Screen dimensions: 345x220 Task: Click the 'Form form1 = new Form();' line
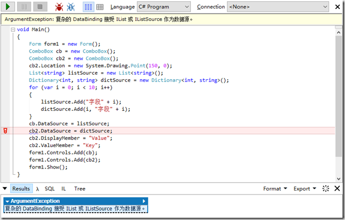coord(65,44)
